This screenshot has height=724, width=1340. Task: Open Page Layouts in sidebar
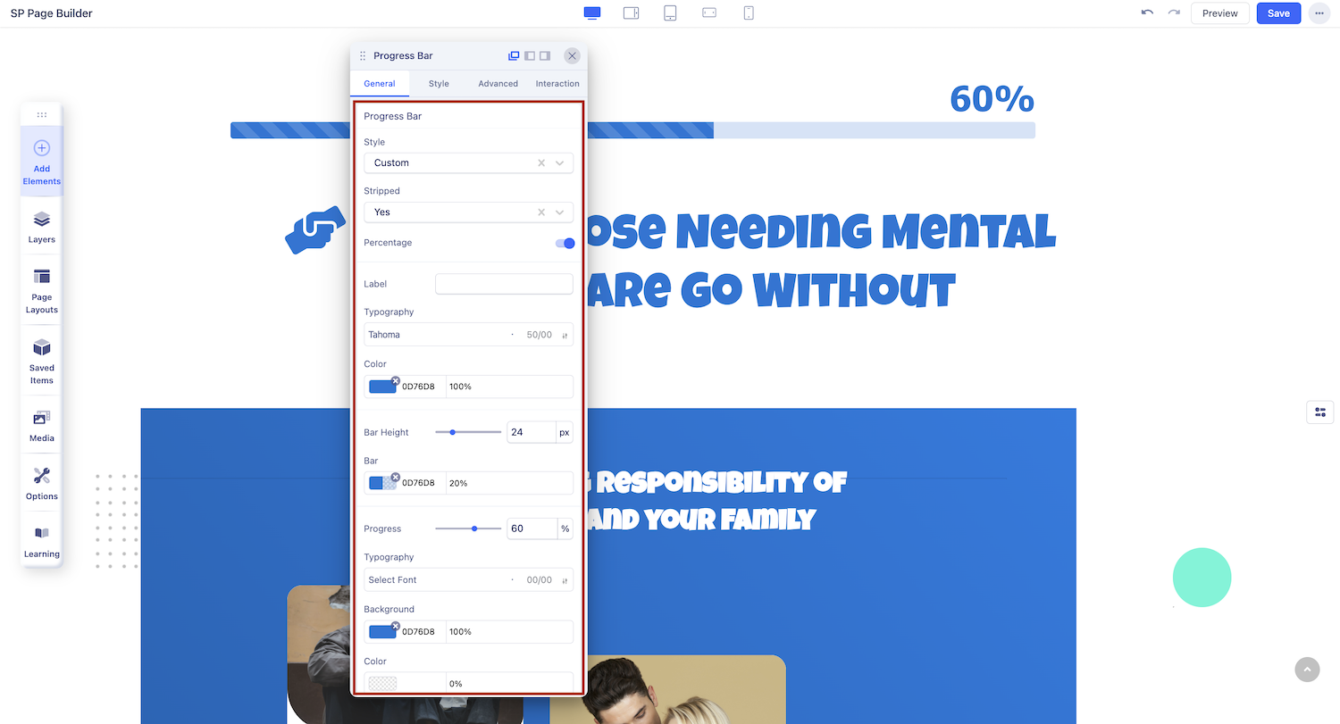[41, 290]
